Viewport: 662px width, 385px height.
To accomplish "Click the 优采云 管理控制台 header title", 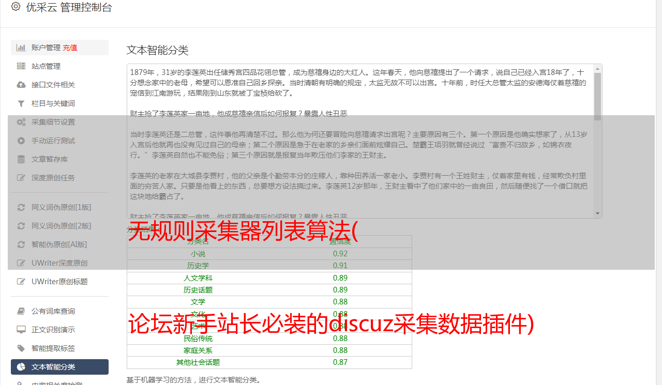I will pos(69,7).
